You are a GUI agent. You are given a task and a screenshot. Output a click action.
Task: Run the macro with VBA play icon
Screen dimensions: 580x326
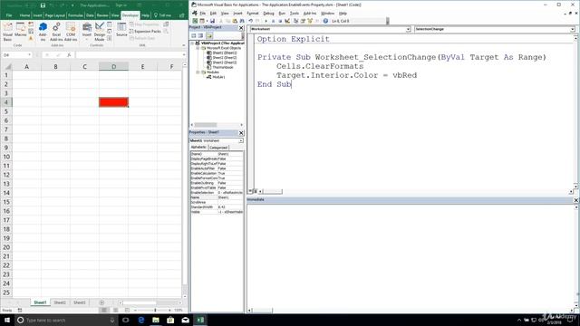click(266, 21)
